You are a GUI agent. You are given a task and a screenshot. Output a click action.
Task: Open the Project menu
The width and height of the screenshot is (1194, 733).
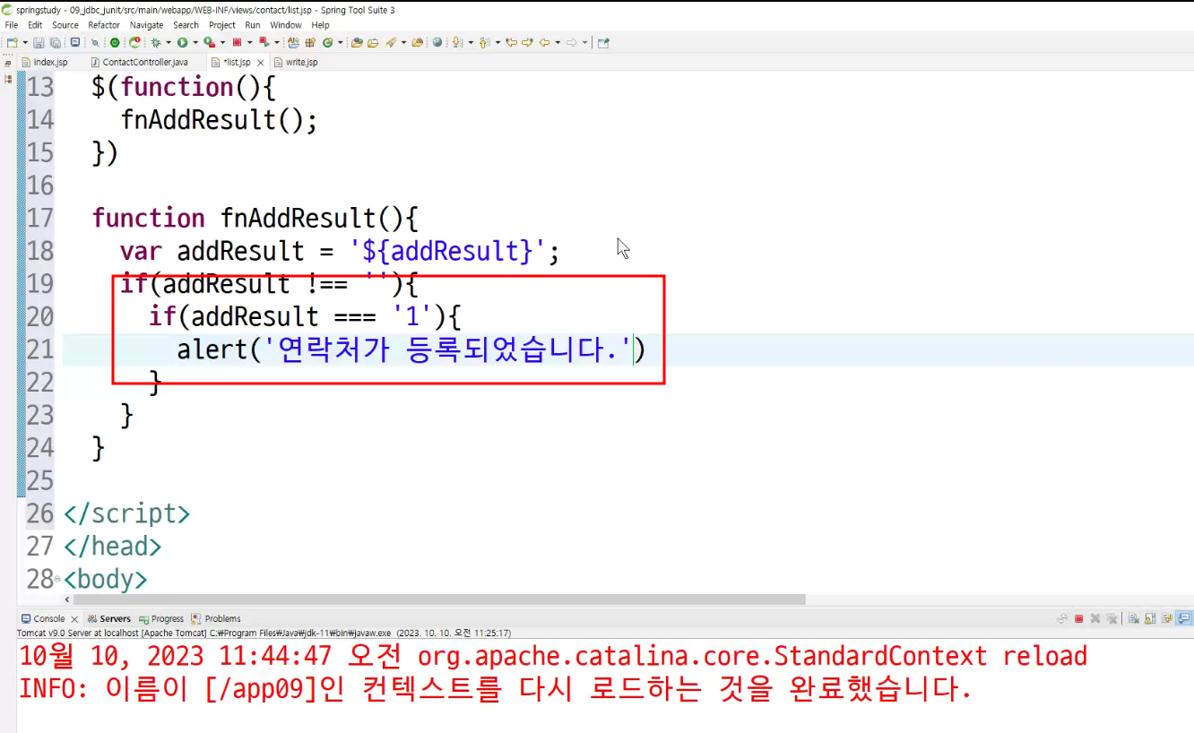222,25
